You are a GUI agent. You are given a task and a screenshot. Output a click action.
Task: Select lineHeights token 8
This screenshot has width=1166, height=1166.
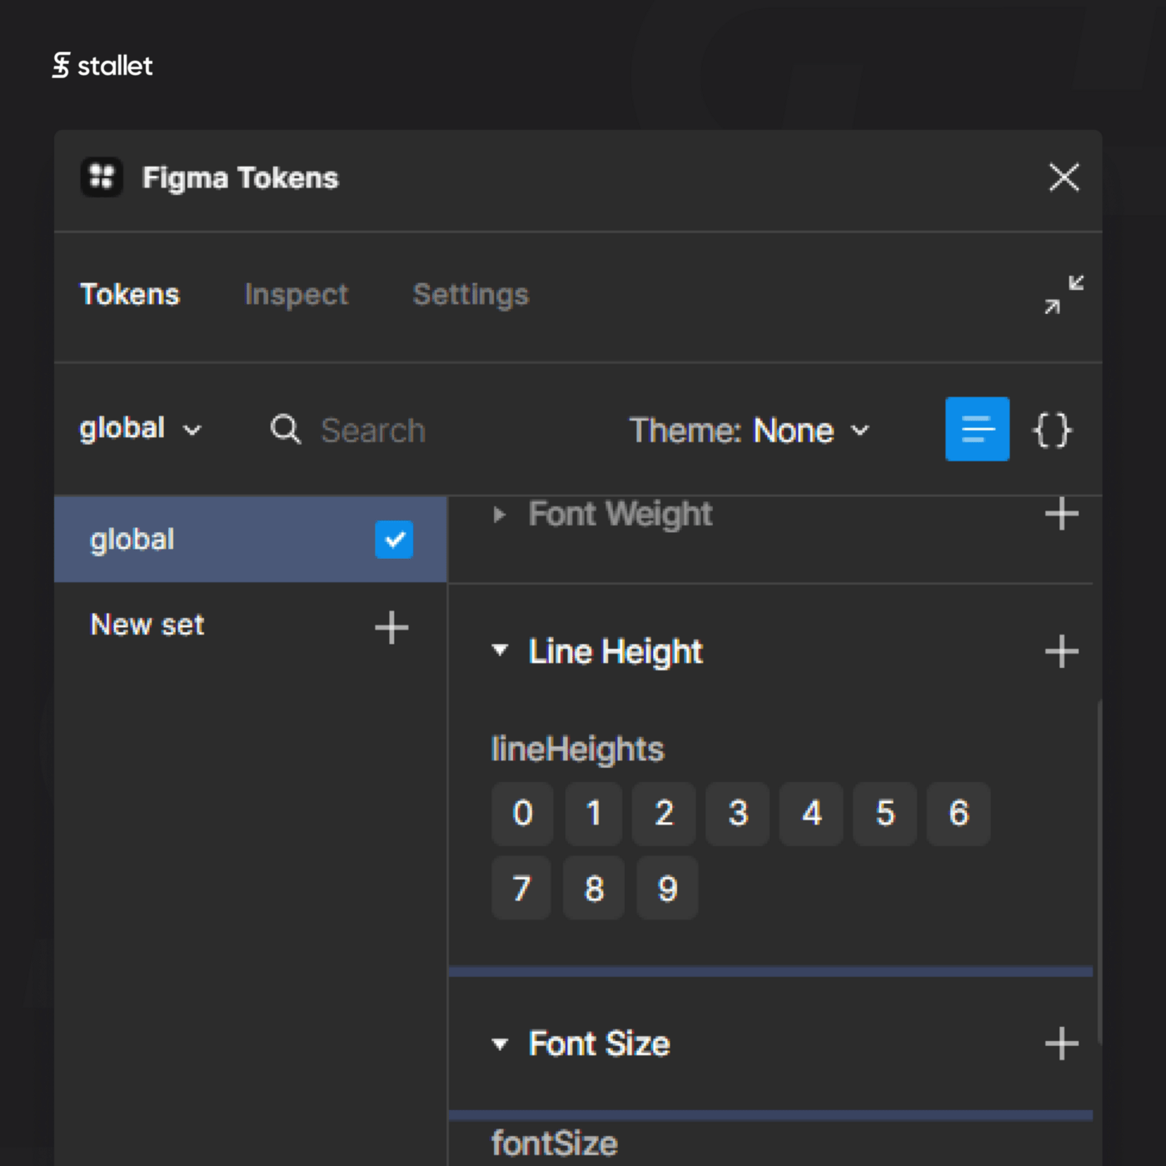pos(594,888)
